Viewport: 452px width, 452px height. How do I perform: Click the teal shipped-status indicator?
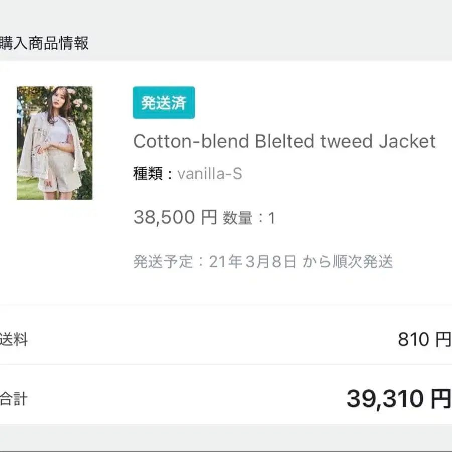(163, 103)
